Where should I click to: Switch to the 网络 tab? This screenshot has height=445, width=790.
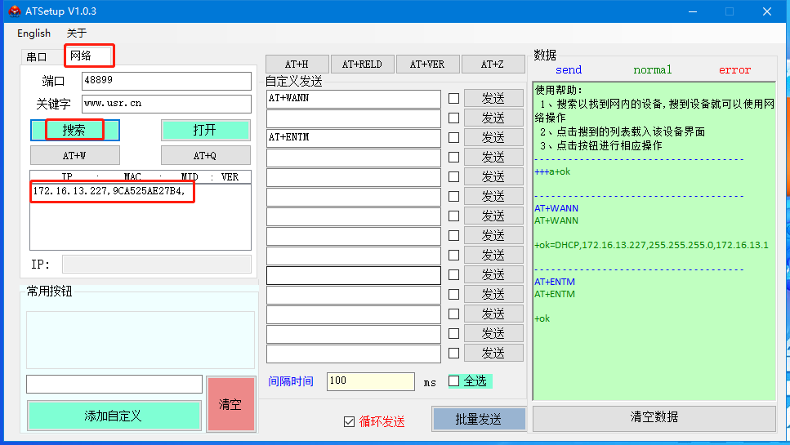coord(81,56)
